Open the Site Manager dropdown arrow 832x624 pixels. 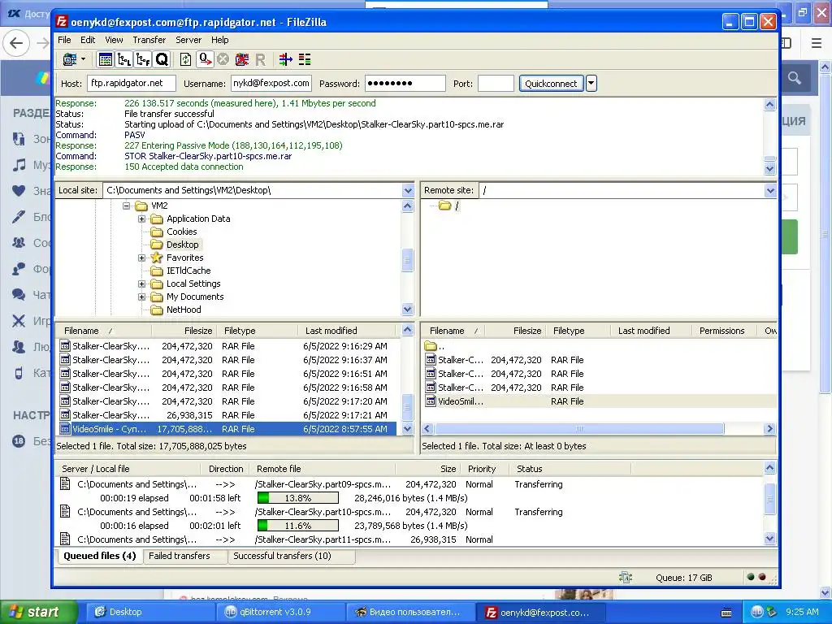[84, 59]
